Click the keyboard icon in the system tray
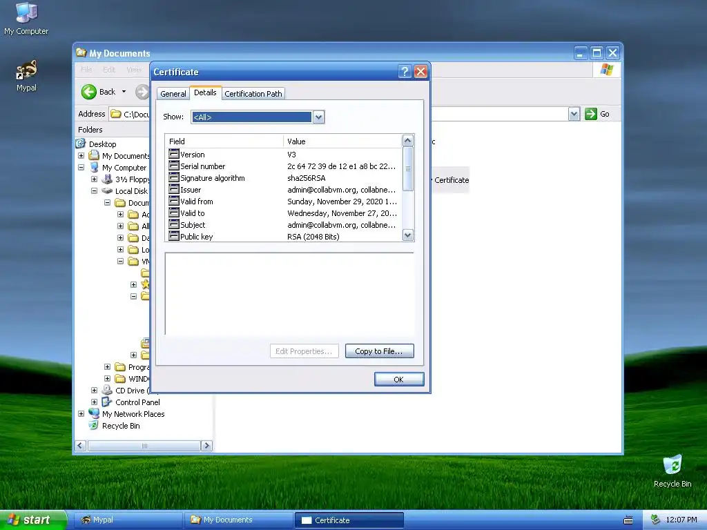Viewport: 707px width, 530px height. coord(628,520)
